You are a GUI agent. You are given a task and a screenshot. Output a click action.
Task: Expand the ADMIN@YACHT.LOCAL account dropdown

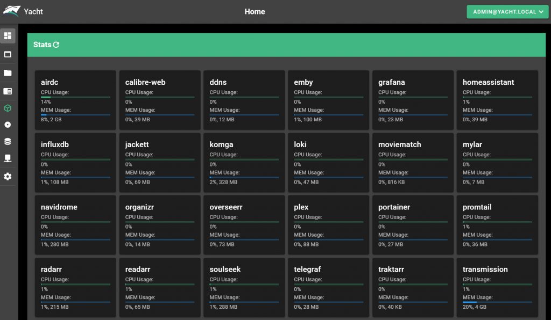point(507,12)
